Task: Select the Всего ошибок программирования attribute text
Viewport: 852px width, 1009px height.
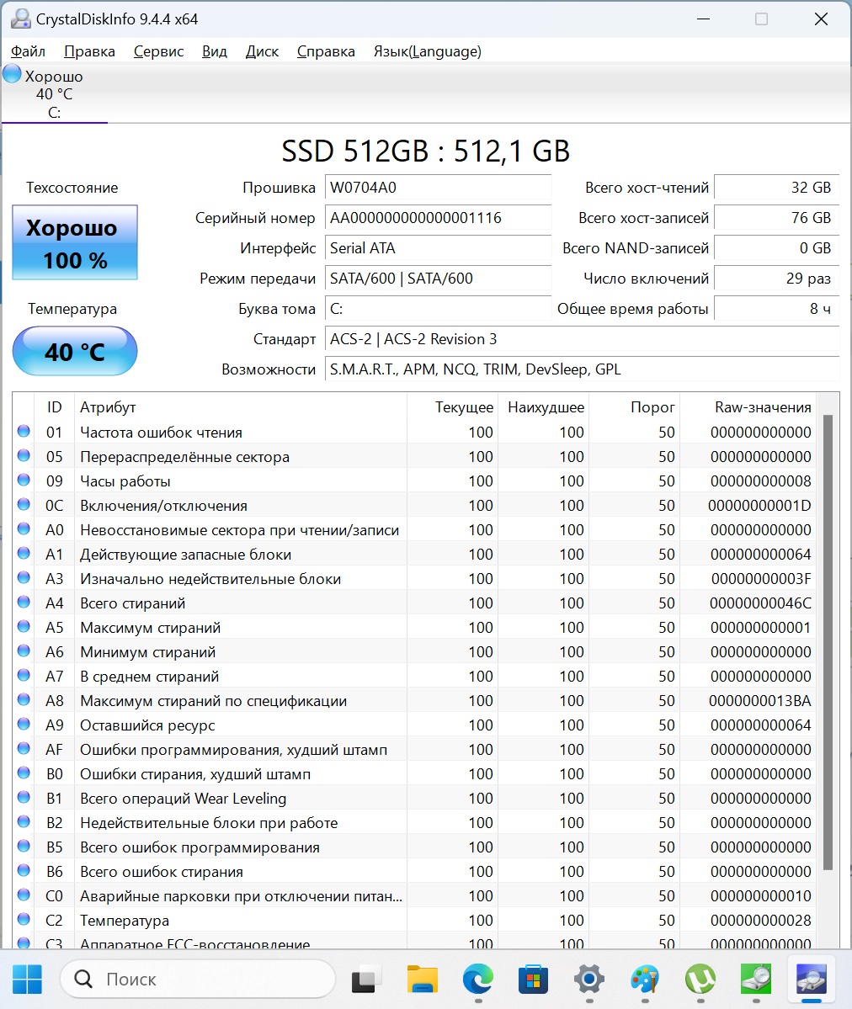Action: (200, 847)
